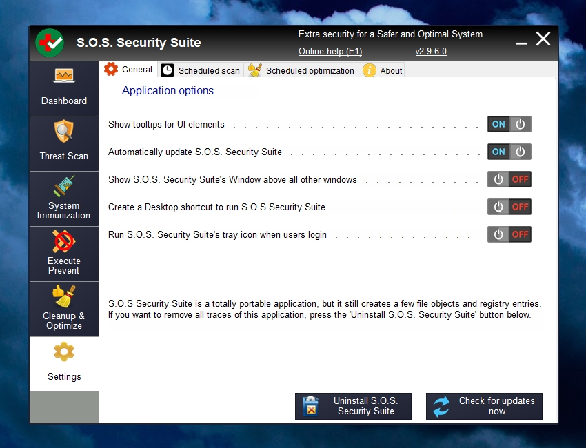Open the Dashboard section icon
Screen dimensions: 586x448
point(64,76)
